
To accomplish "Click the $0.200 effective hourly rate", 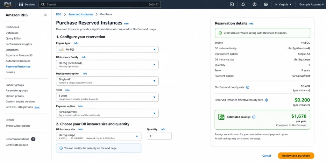I will [302, 100].
